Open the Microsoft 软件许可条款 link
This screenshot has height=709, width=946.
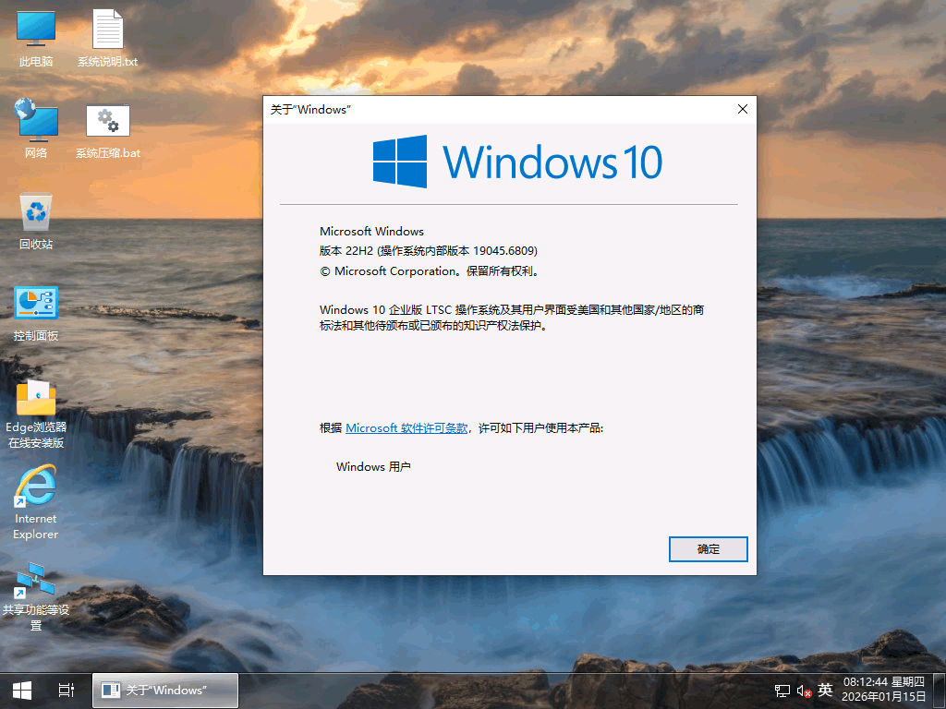(406, 428)
